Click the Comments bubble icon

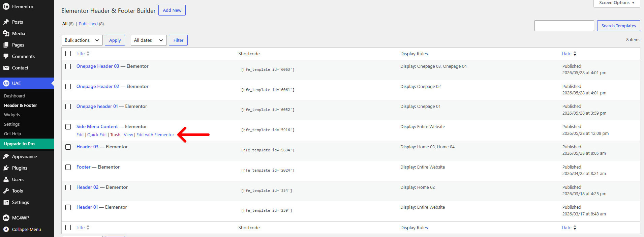[x=6, y=56]
